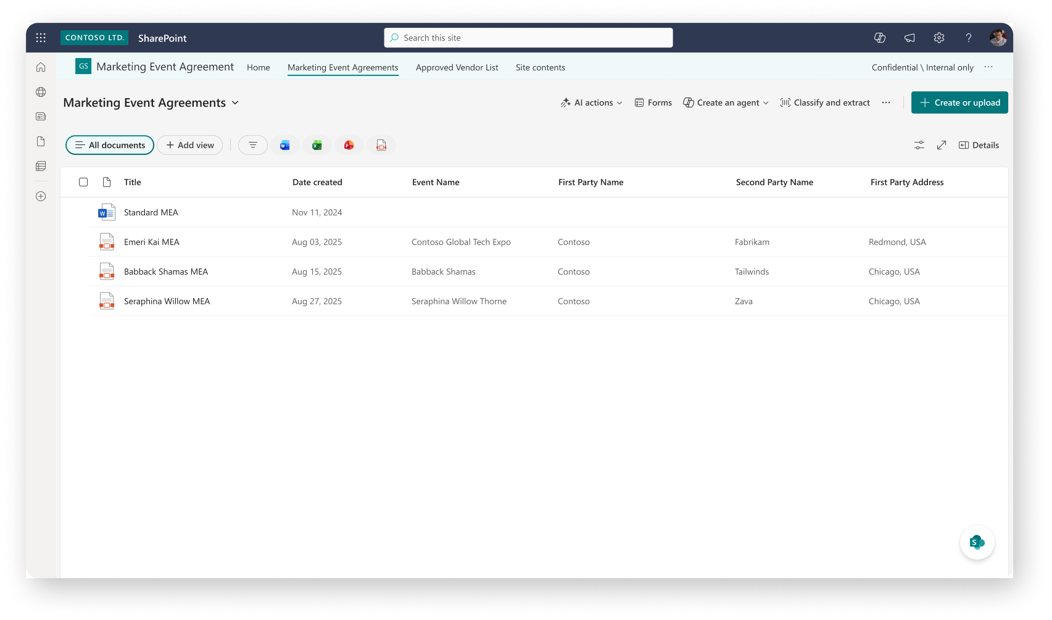The width and height of the screenshot is (1052, 620).
Task: Click the Redmond, USA address cell
Action: 897,242
